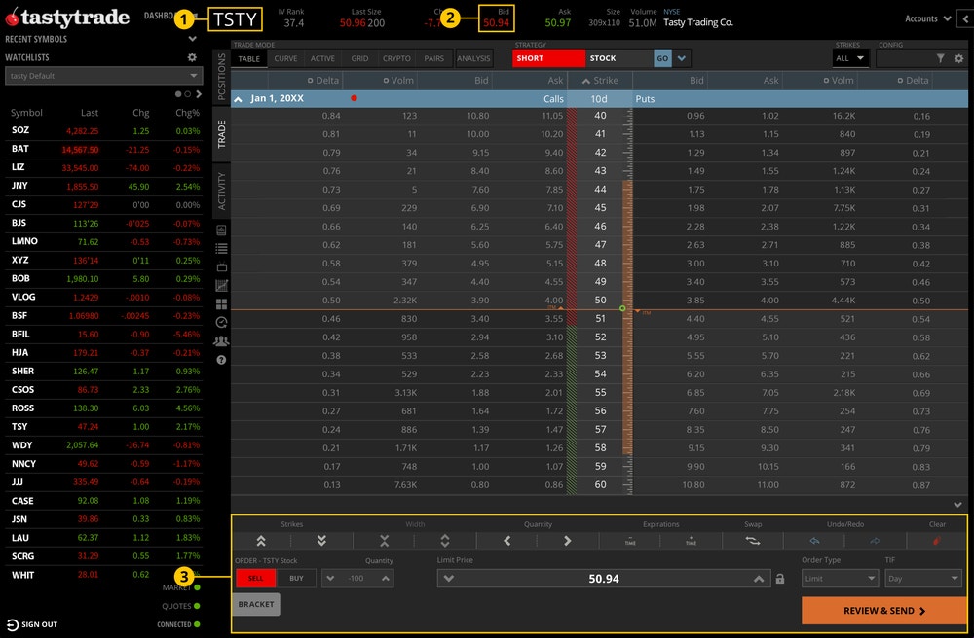Open the Accounts dropdown
This screenshot has width=974, height=638.
click(927, 18)
